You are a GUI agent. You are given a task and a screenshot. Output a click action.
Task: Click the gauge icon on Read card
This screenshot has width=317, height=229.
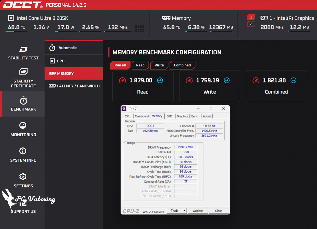click(x=123, y=80)
